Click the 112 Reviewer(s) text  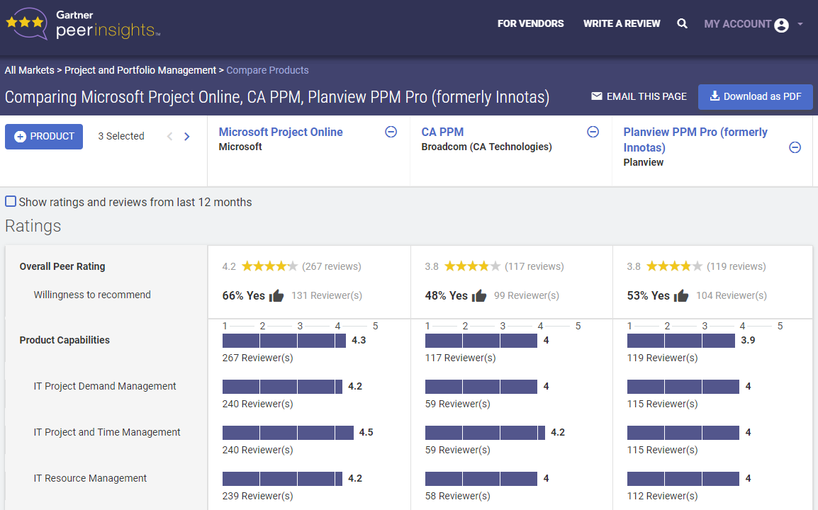(x=663, y=496)
